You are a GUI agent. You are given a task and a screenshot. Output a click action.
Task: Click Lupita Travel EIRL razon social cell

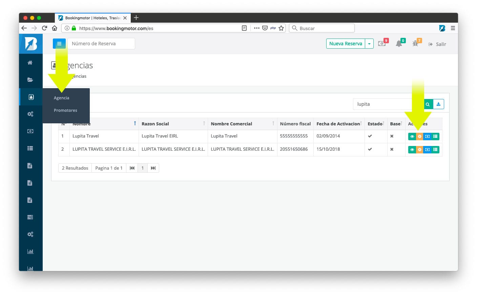pyautogui.click(x=173, y=136)
